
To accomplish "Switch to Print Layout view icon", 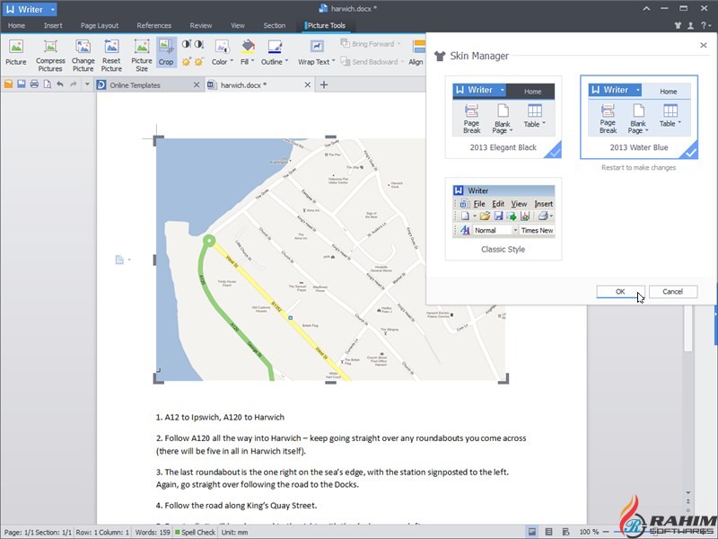I will click(532, 532).
